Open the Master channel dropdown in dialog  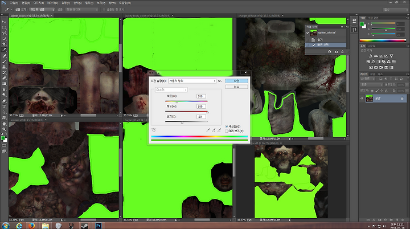point(171,90)
